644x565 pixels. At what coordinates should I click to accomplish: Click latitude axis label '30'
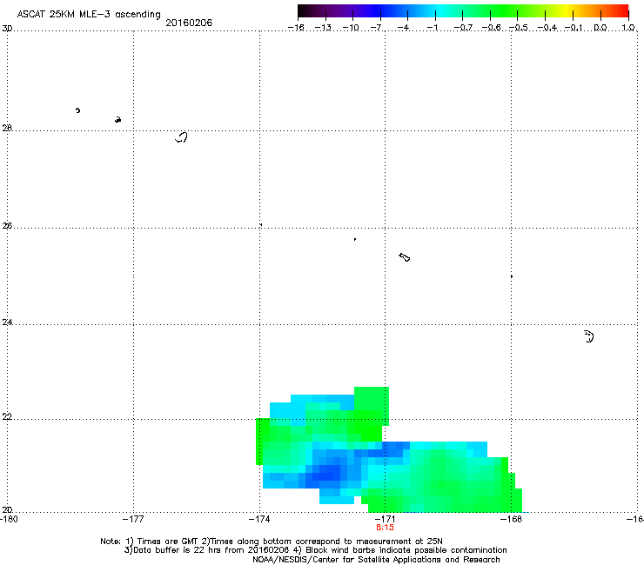point(7,29)
